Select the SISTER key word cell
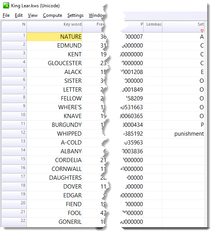 pyautogui.click(x=54, y=81)
